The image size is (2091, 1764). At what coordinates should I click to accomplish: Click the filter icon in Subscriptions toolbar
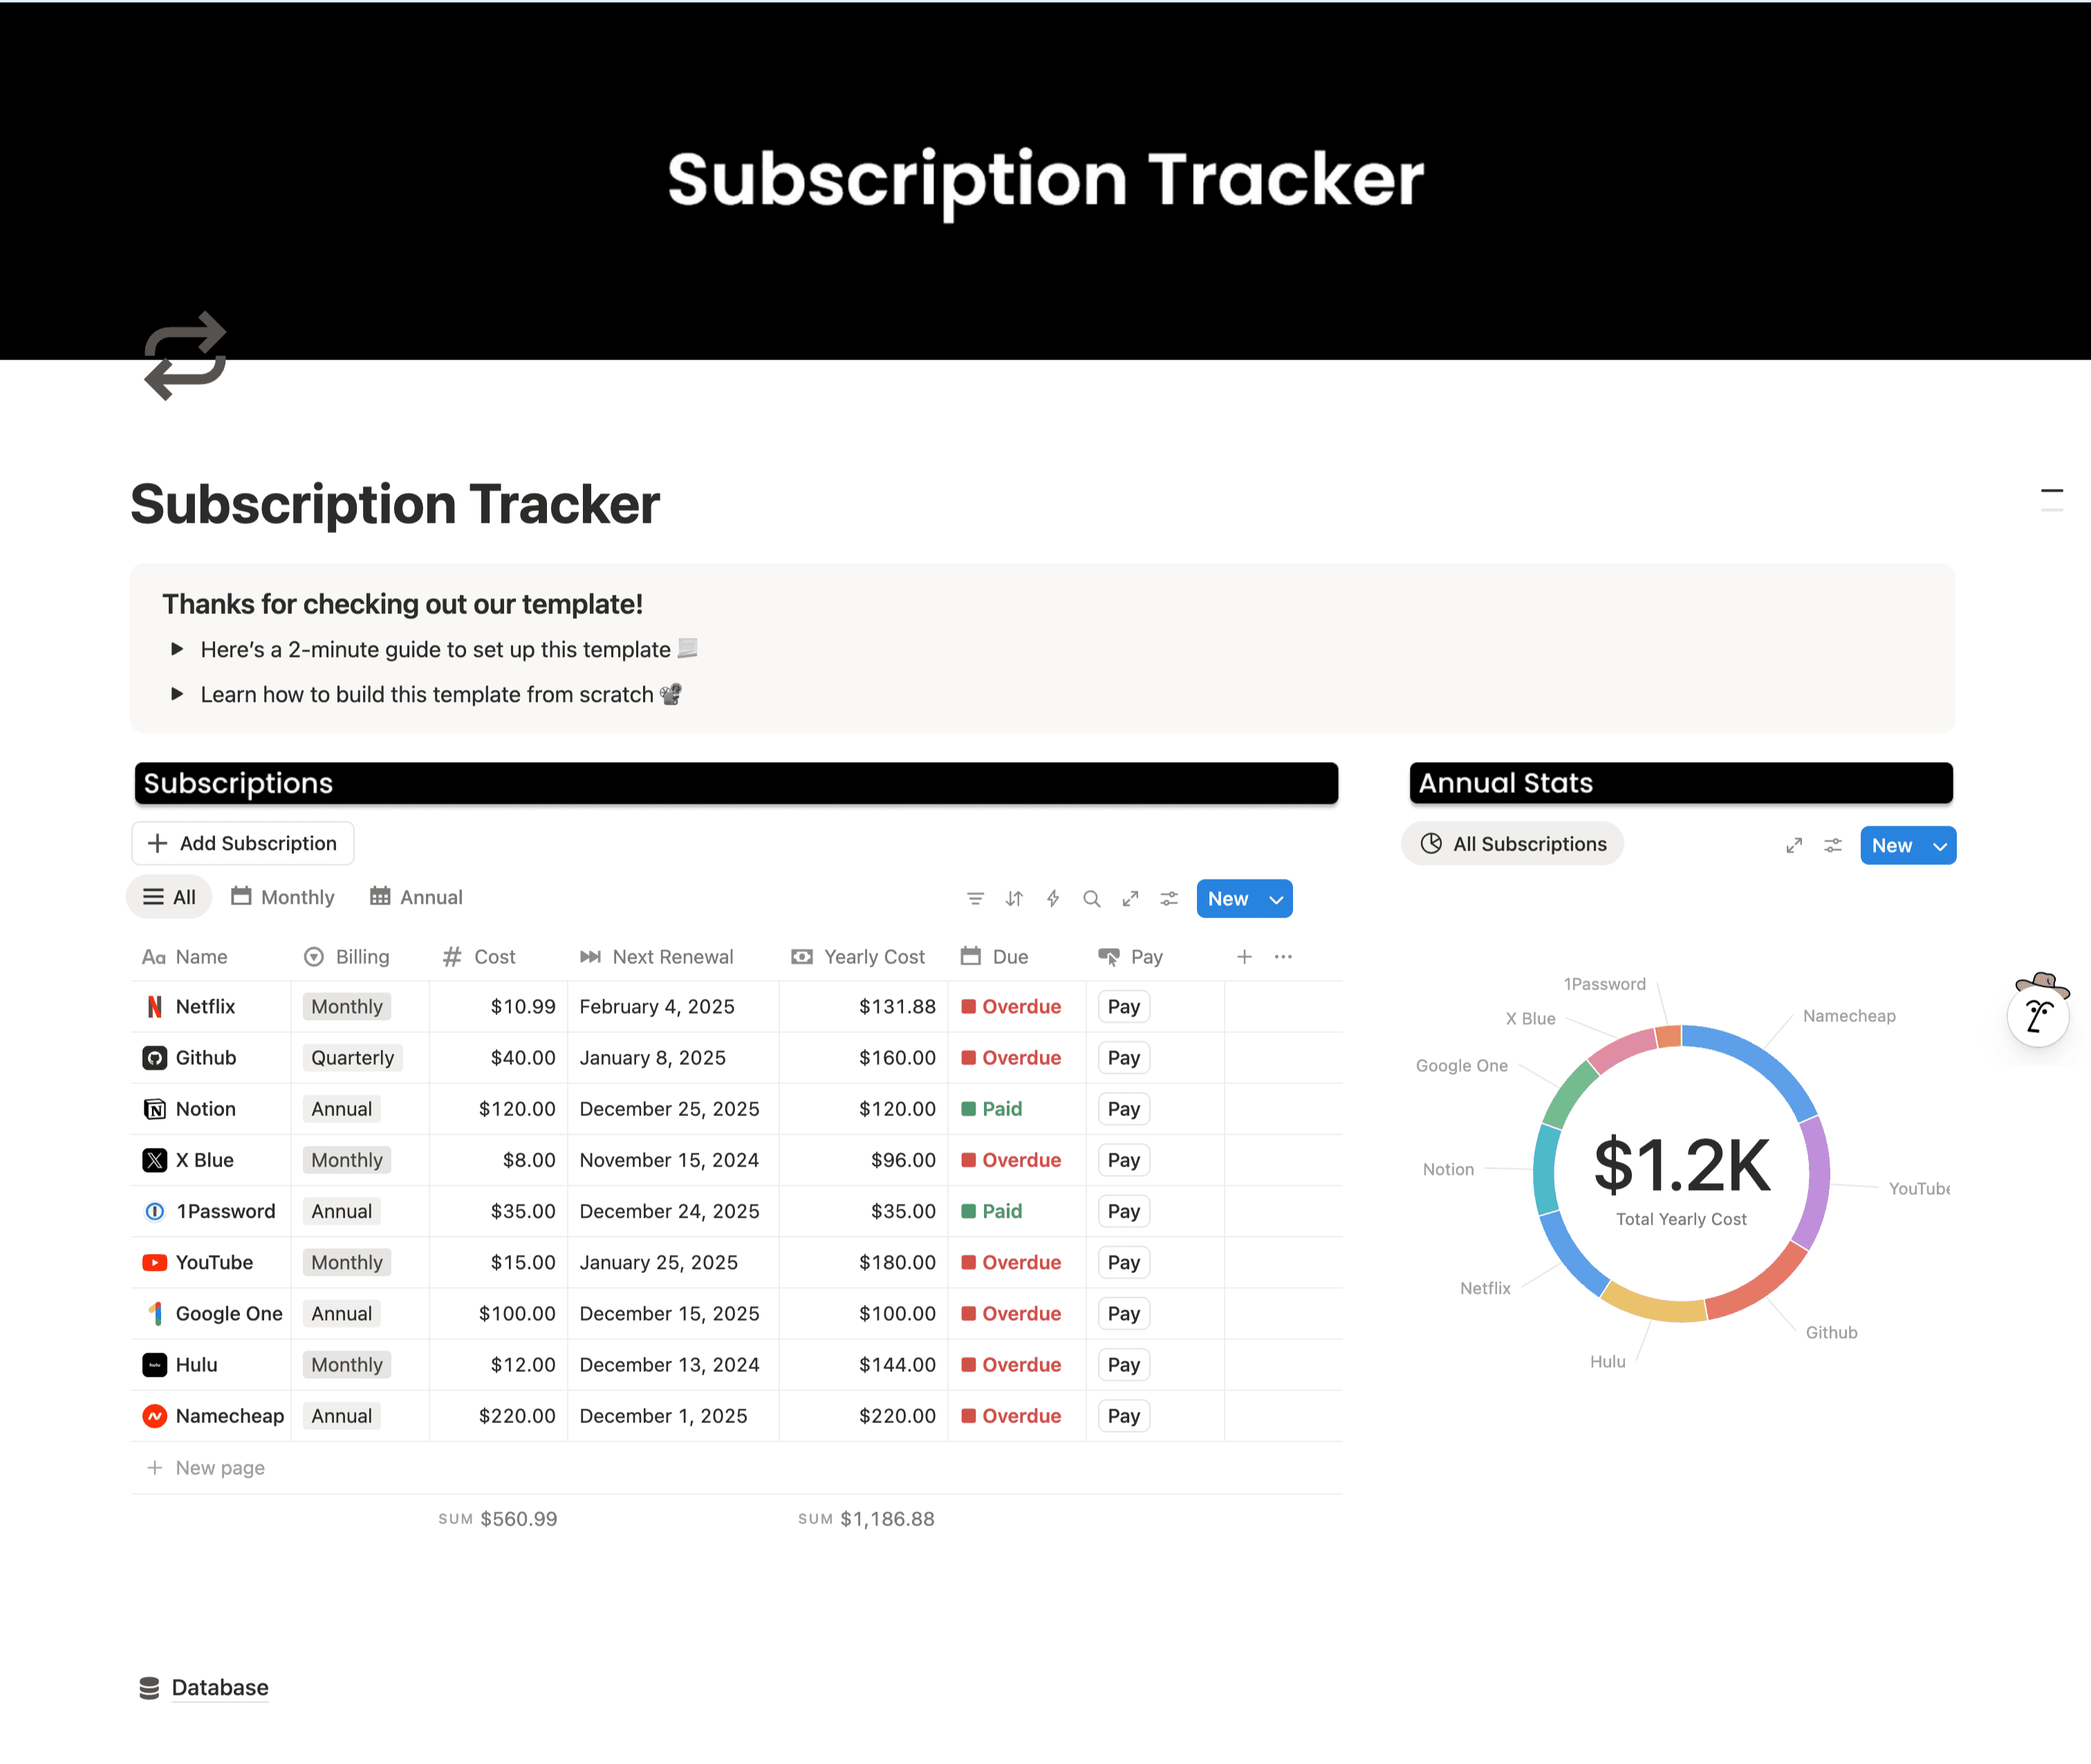(x=975, y=899)
